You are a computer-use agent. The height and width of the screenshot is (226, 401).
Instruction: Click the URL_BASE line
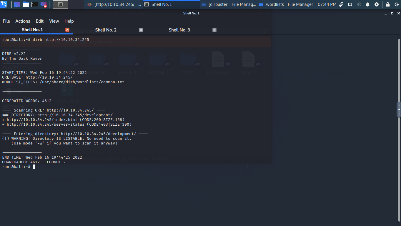pos(37,77)
